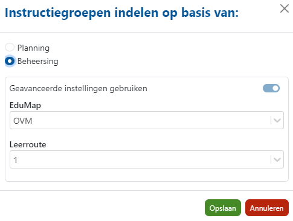Click the selected OVM value text

point(23,121)
